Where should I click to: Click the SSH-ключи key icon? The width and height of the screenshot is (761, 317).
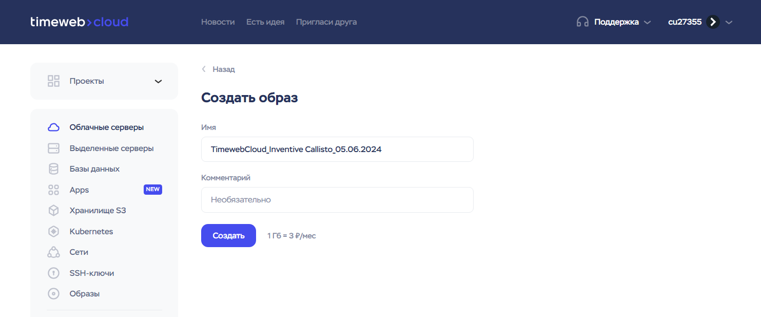[x=53, y=273]
